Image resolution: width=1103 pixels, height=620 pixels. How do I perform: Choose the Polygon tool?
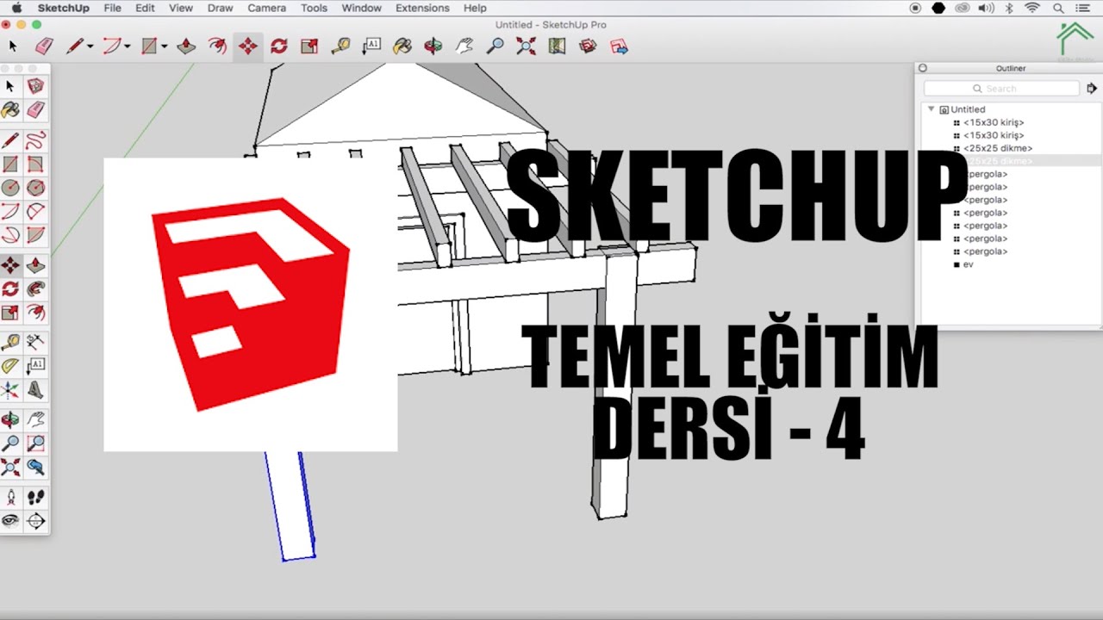(35, 187)
